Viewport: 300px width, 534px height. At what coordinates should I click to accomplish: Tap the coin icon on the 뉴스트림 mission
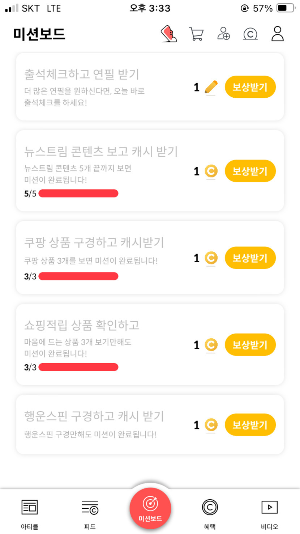click(211, 171)
